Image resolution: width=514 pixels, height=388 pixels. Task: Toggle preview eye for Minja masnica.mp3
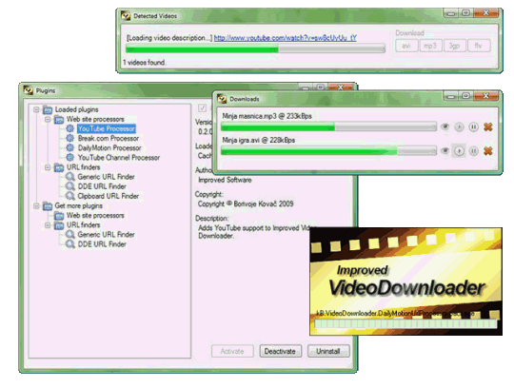[x=445, y=126]
